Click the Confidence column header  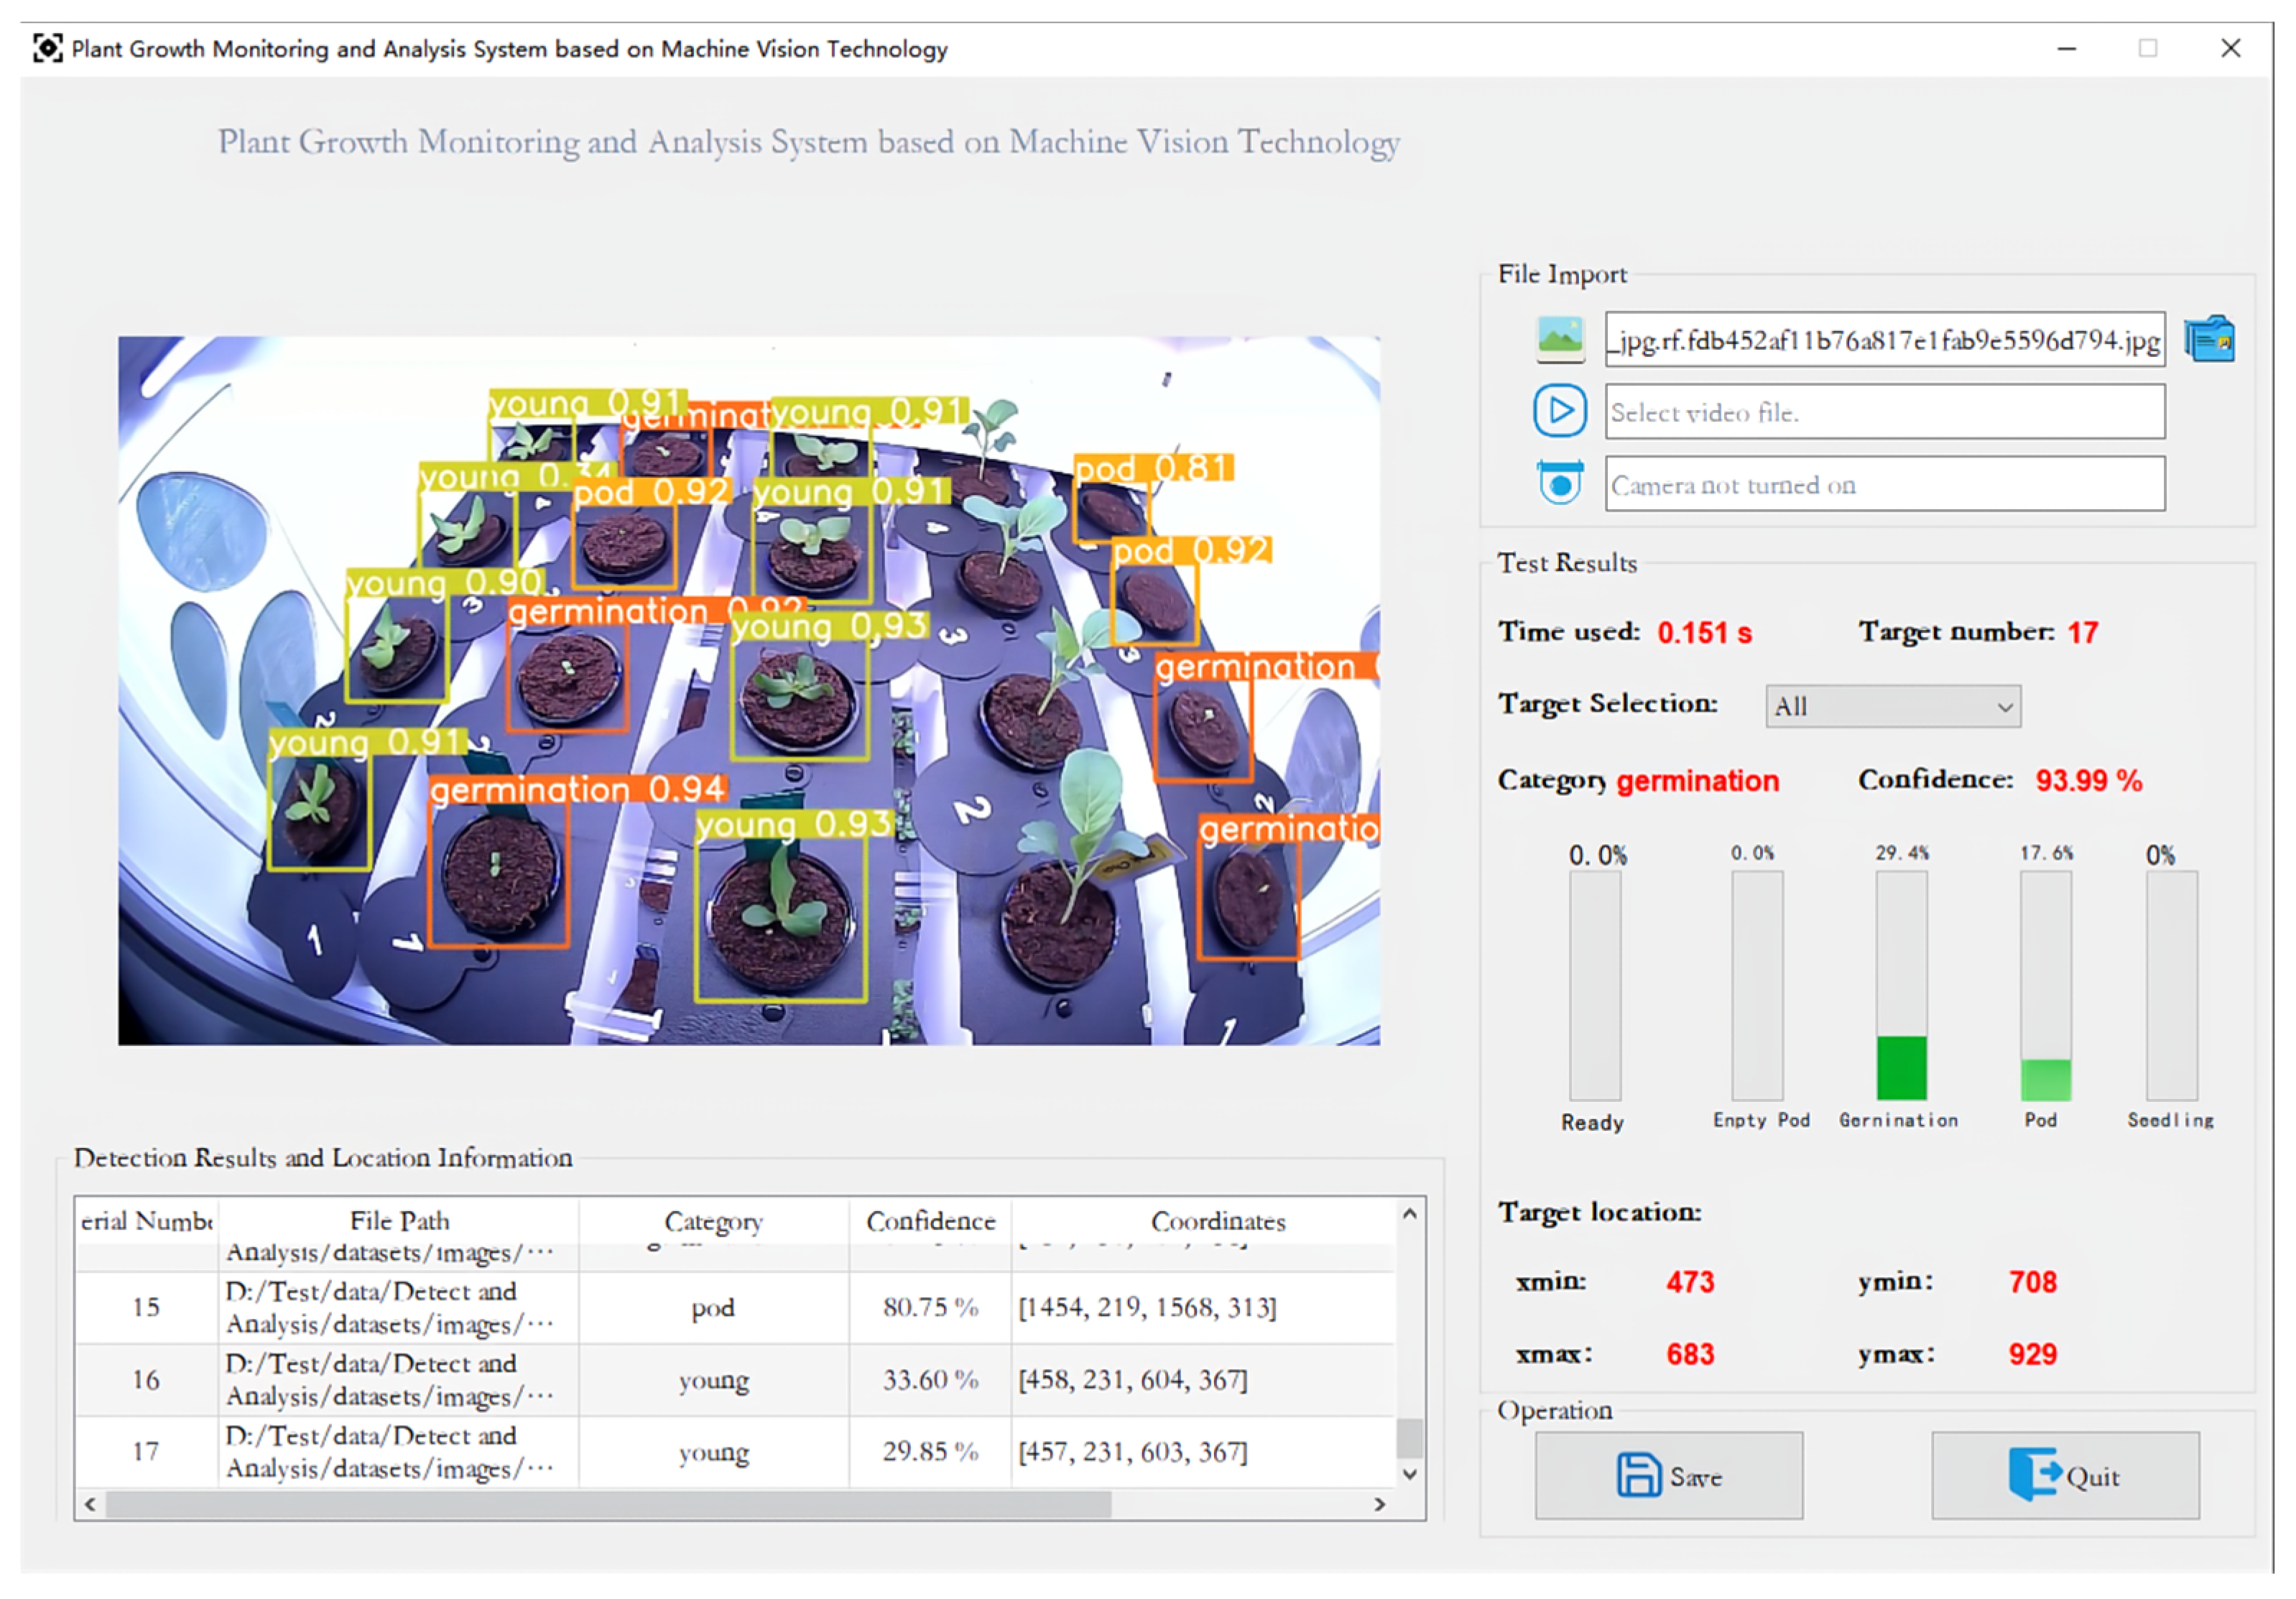pos(930,1221)
